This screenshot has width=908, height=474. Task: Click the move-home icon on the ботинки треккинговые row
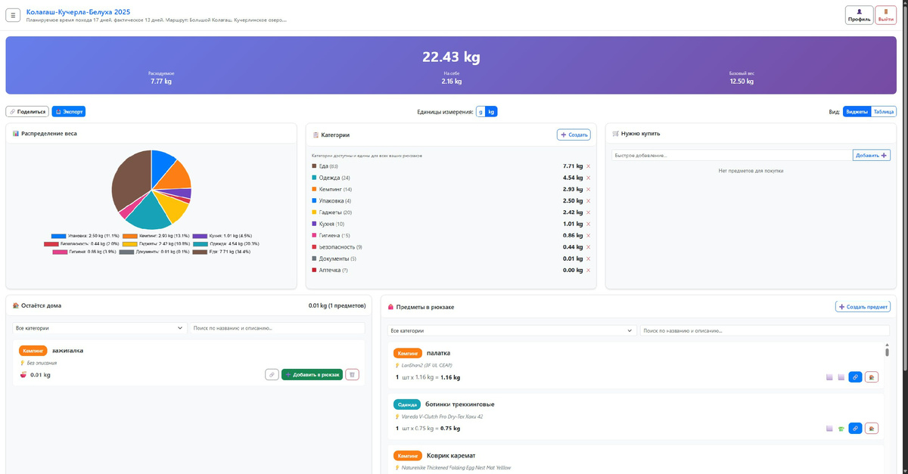click(x=872, y=428)
